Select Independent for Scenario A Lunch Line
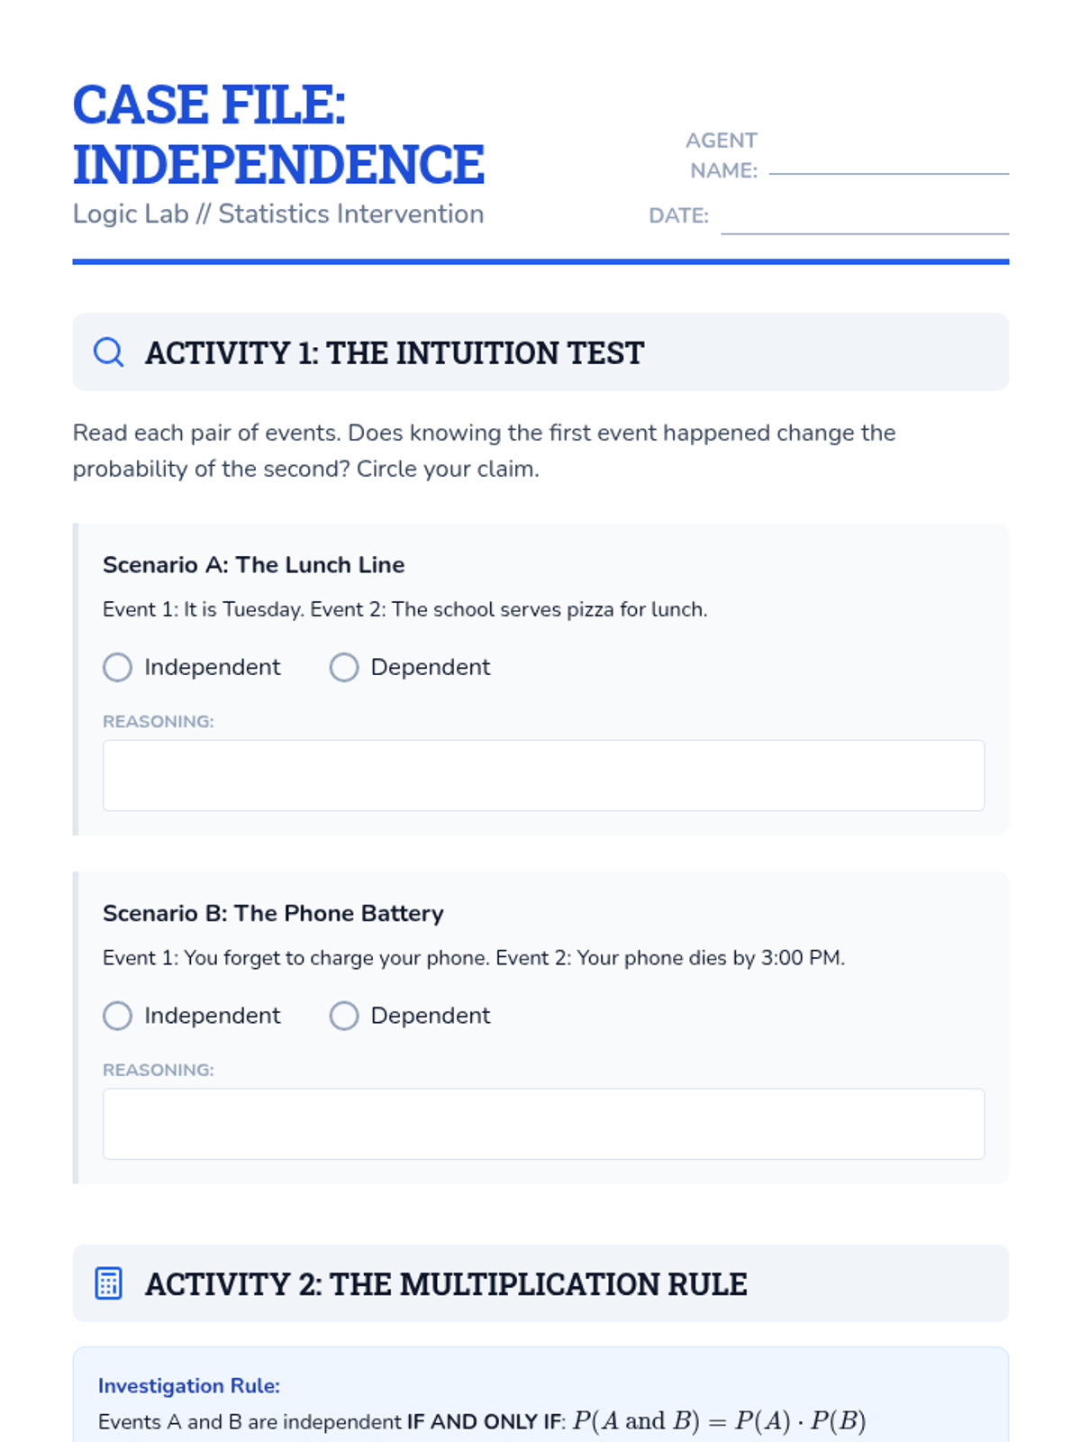Viewport: 1081px width, 1442px height. [118, 668]
